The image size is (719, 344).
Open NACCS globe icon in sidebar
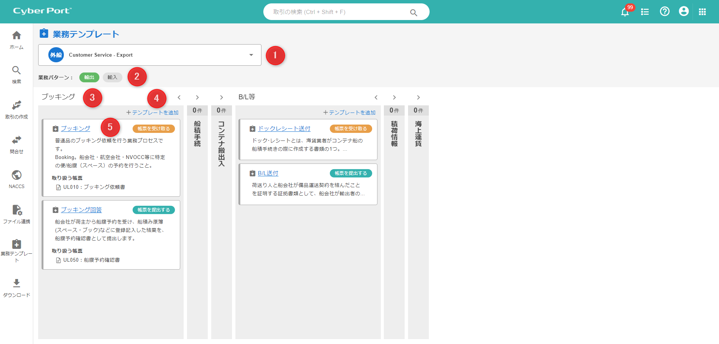click(17, 179)
